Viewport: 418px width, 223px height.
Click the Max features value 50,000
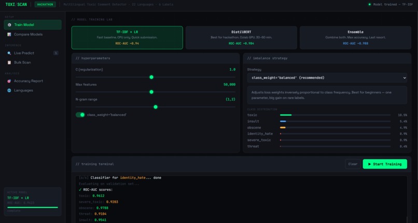[229, 85]
